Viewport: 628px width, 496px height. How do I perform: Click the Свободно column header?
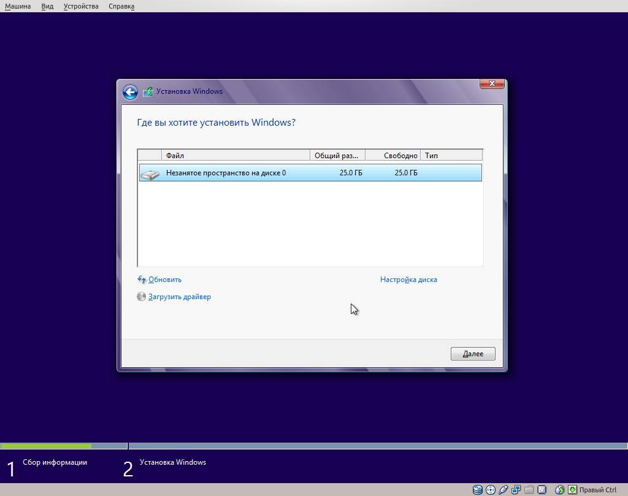393,156
